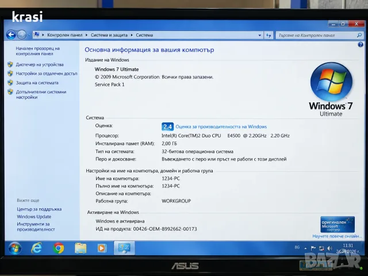Open Action Center flag tray icon

(x=313, y=248)
